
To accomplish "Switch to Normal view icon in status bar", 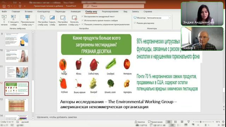I will [x=169, y=122].
